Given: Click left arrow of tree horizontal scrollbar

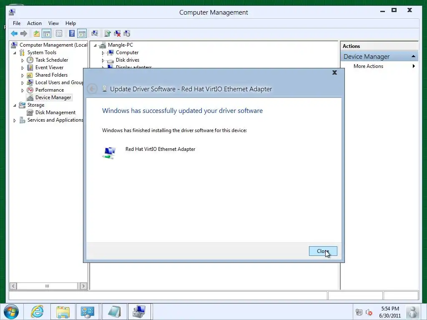Looking at the screenshot, I should pos(13,286).
